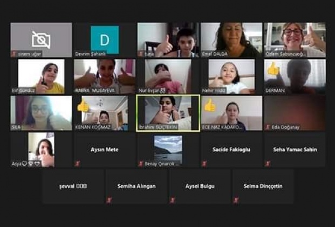Select Benay Çınarcık's lake picture tile
335x227 pixels.
pyautogui.click(x=168, y=150)
